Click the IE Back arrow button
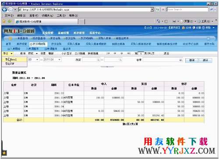Image resolution: width=219 pixels, height=159 pixels. pyautogui.click(x=4, y=10)
